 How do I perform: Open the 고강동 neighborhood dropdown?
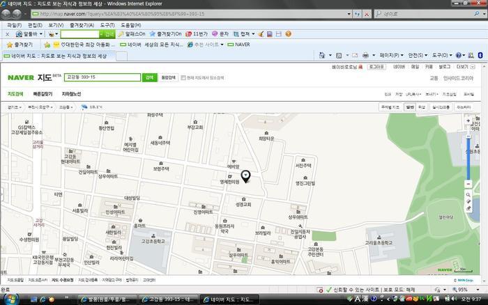pyautogui.click(x=66, y=107)
